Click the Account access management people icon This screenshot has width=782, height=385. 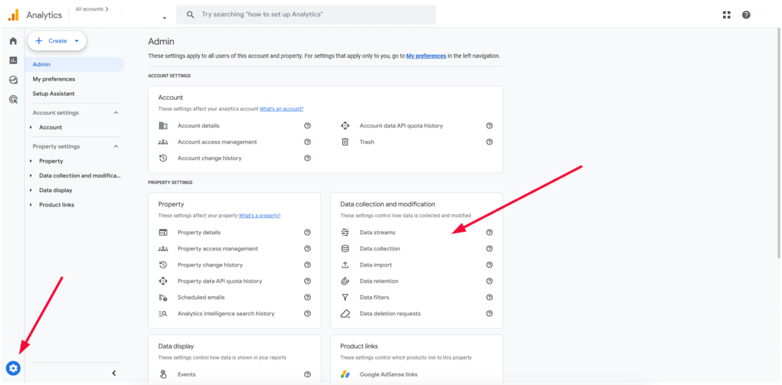point(163,142)
